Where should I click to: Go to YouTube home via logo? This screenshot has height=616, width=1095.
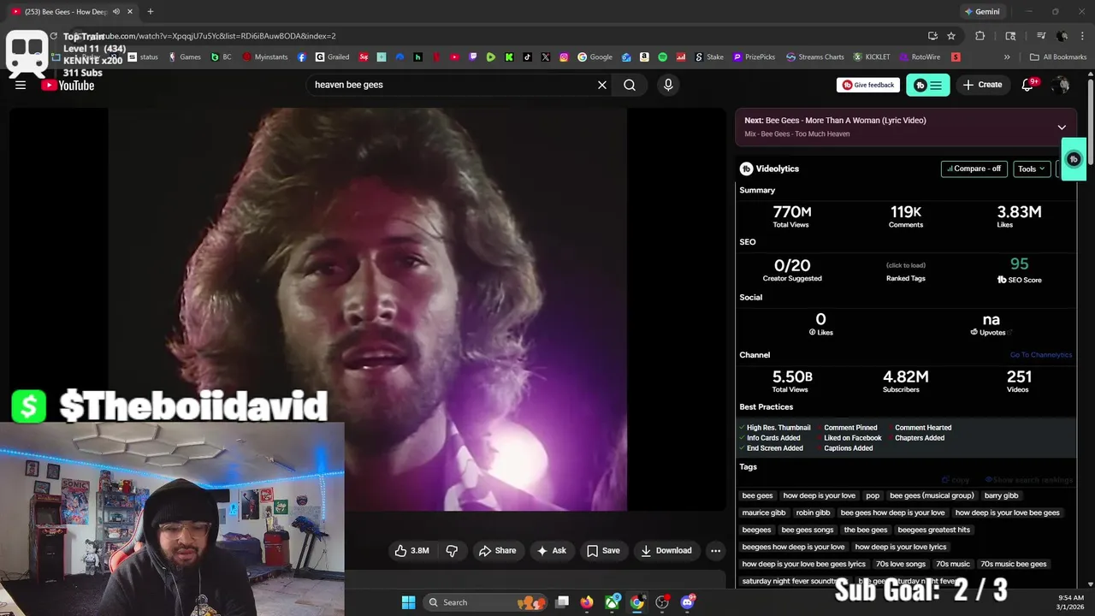(68, 85)
